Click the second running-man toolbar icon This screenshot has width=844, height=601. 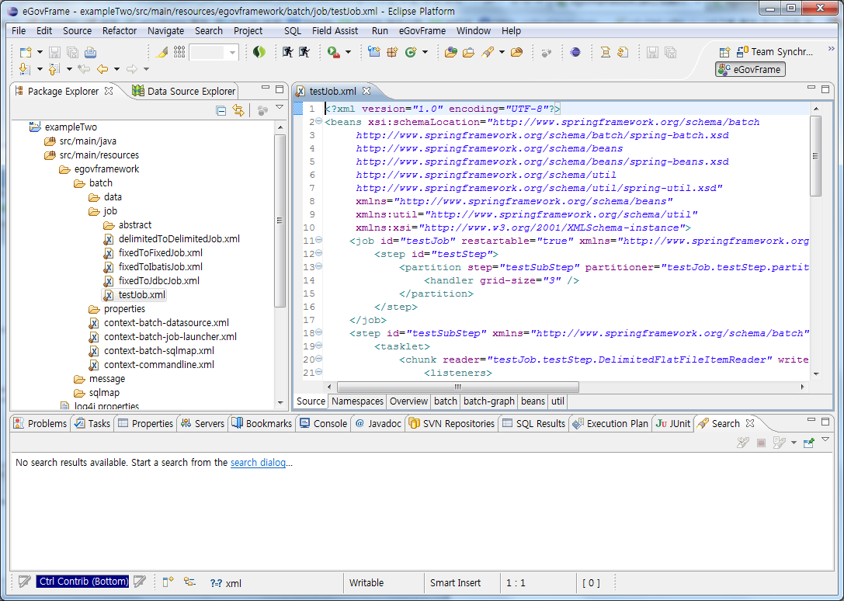tap(304, 52)
